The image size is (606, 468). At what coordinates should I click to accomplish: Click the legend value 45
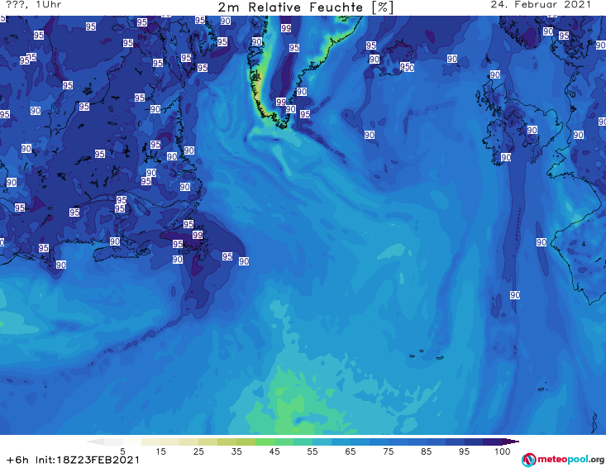point(274,451)
